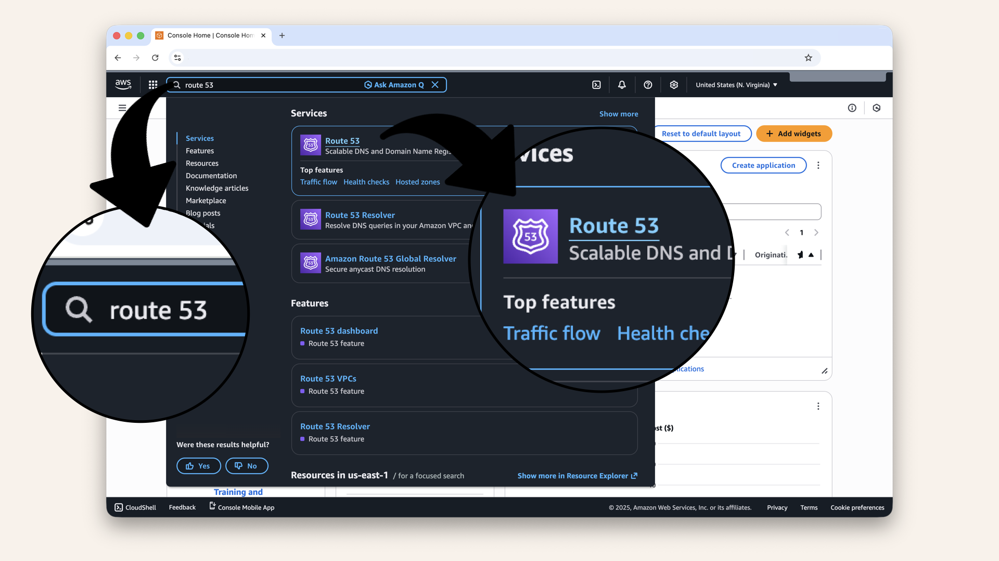
Task: Give positive feedback with the Yes button
Action: (x=198, y=465)
